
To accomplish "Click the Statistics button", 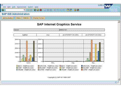I will tap(26, 18).
